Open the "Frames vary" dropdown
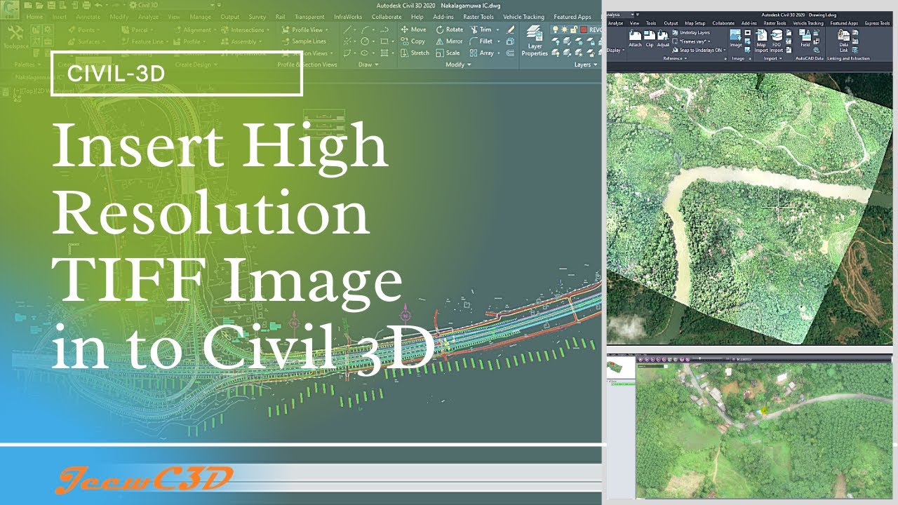The height and width of the screenshot is (505, 898). tap(692, 41)
